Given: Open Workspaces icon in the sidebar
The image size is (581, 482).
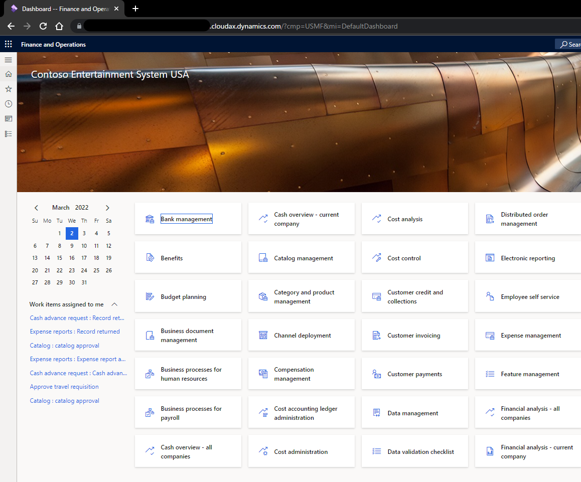Looking at the screenshot, I should pyautogui.click(x=8, y=118).
